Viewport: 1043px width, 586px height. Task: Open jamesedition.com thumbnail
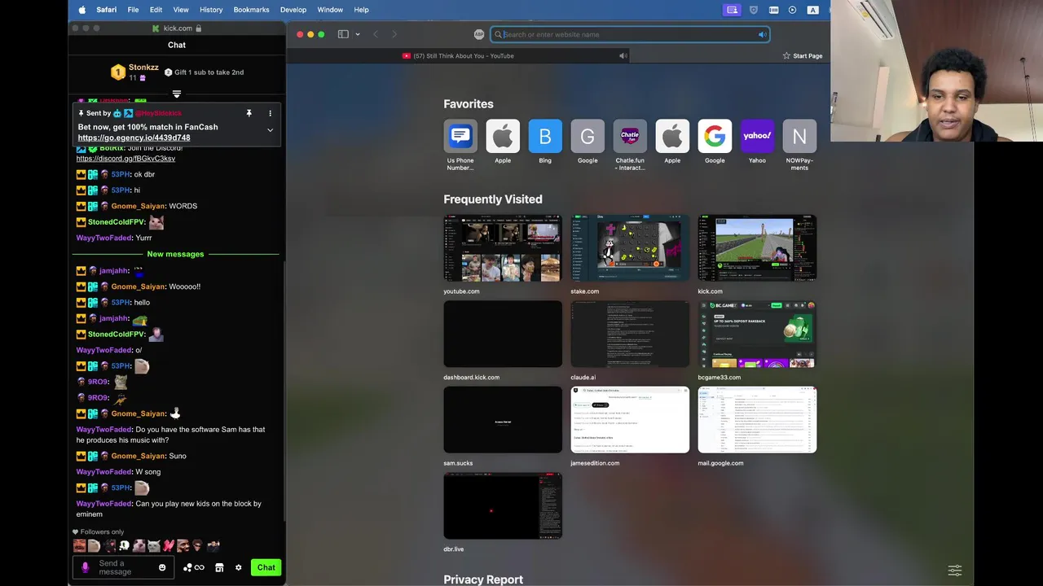(630, 420)
